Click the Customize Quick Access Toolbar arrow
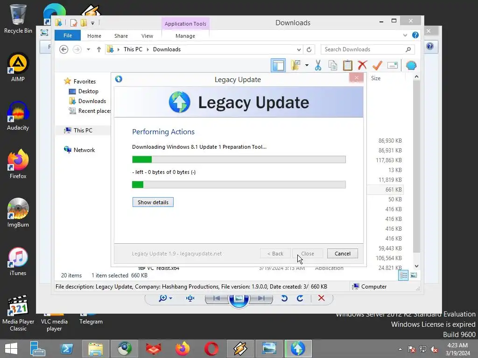Screen dimensions: 478x358 pos(93,23)
